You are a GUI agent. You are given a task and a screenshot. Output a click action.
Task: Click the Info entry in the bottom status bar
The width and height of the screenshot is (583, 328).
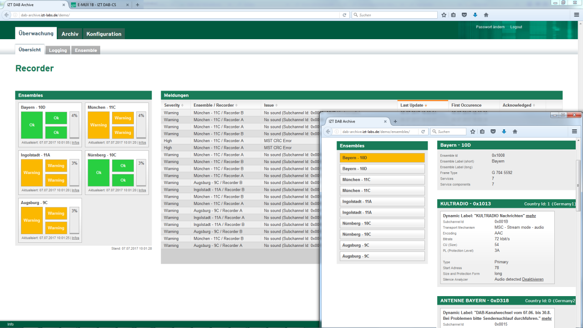pyautogui.click(x=10, y=324)
